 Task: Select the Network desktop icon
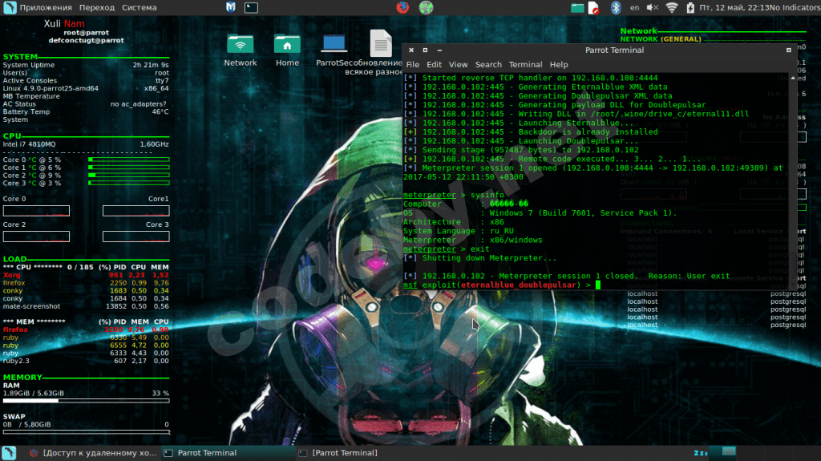241,51
